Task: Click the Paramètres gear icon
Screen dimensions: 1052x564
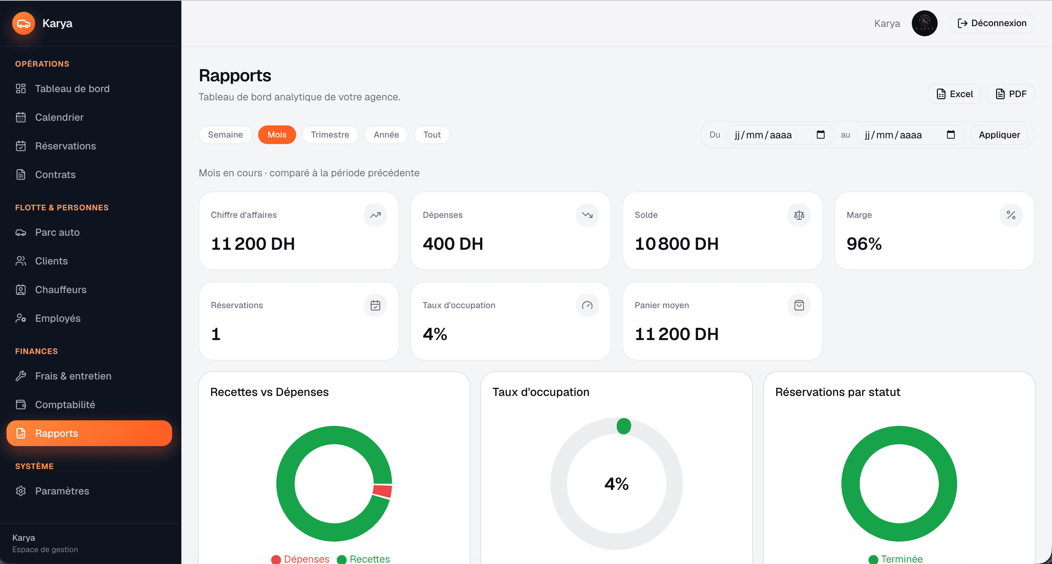Action: 21,491
